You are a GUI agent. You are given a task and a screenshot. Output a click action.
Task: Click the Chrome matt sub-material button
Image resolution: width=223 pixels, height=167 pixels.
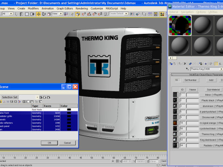coord(211,117)
